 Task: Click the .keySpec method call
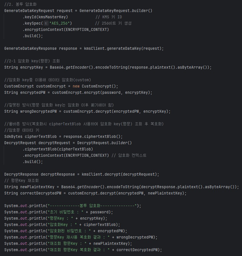tap(32, 23)
